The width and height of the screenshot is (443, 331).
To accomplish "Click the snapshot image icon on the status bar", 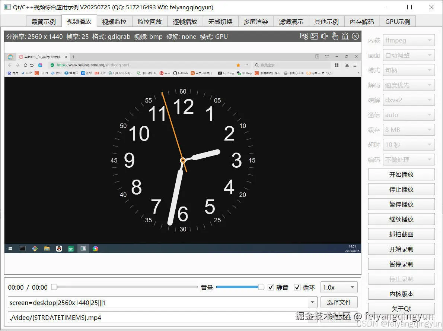I will [x=315, y=36].
